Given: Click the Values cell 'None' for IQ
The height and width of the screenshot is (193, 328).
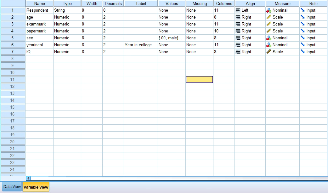Looking at the screenshot, I should pos(172,52).
